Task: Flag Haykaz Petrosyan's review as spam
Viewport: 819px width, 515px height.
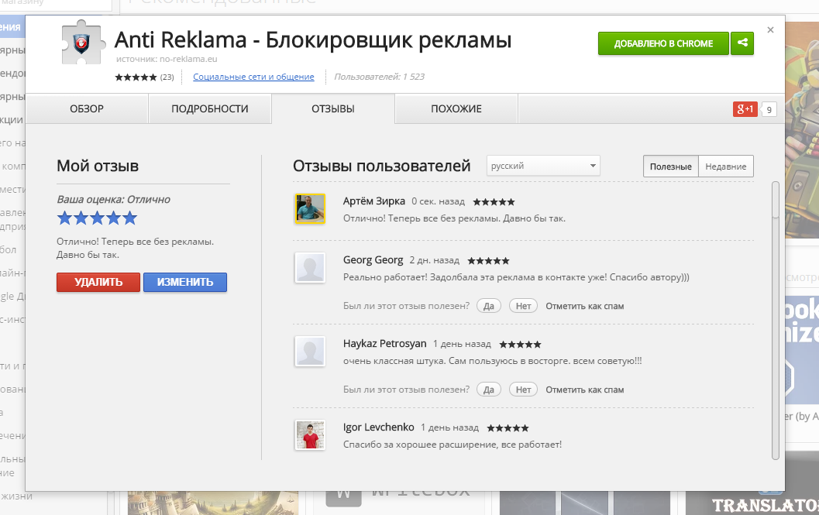Action: tap(585, 390)
